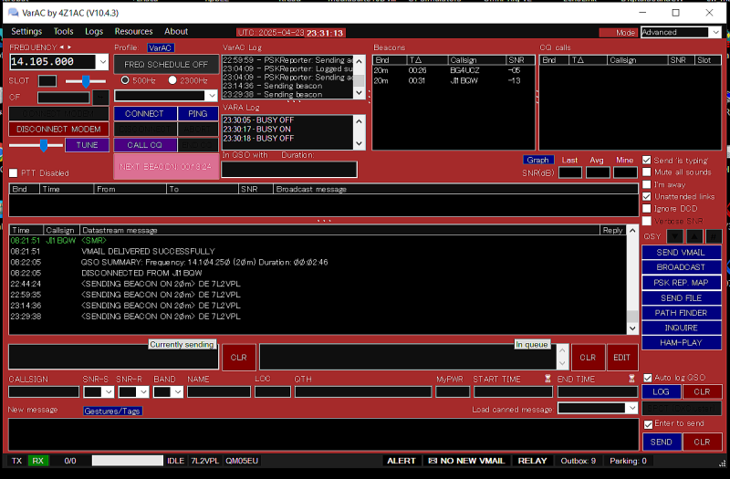Click the hourglass icon next to START TIME
The height and width of the screenshot is (479, 730).
[547, 379]
